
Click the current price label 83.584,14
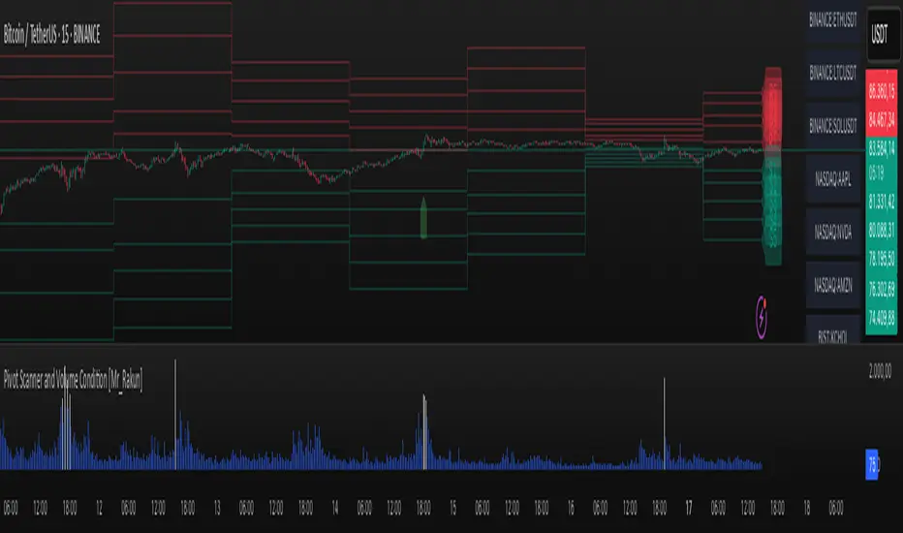881,147
